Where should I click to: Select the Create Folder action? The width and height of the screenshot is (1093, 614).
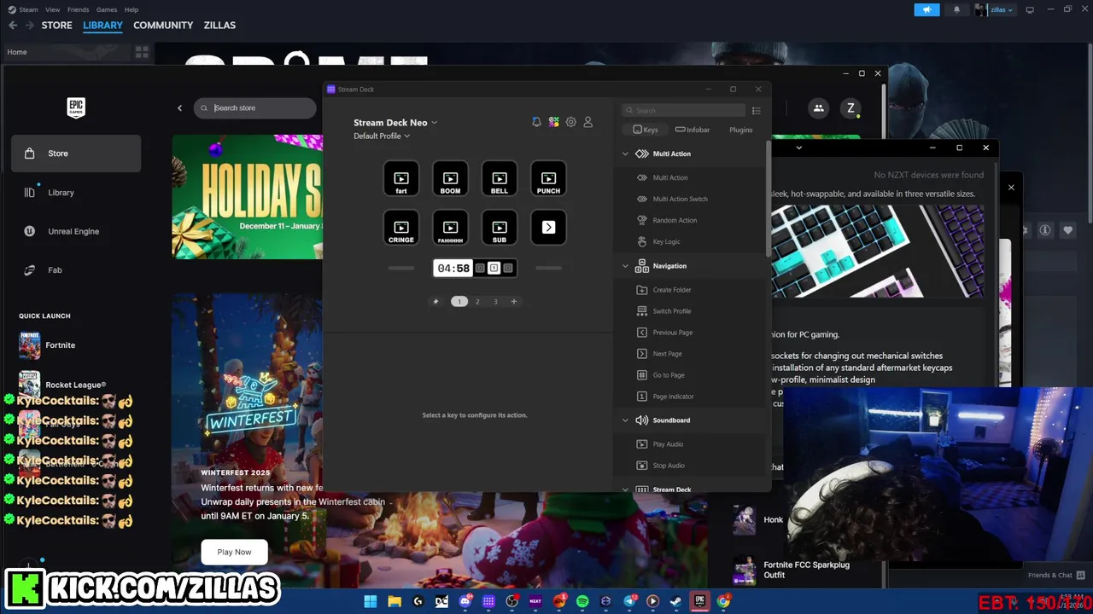[x=672, y=290]
